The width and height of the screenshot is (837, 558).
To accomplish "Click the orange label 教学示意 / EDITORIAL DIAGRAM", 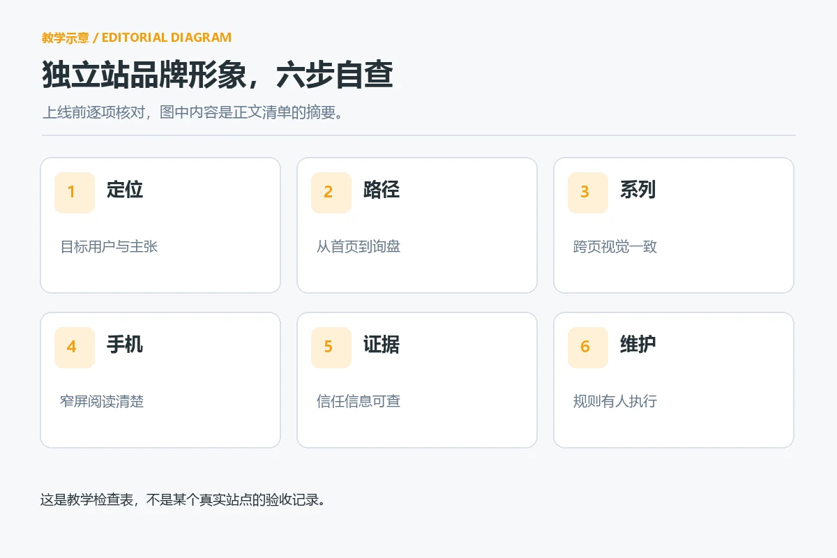I will pos(137,38).
